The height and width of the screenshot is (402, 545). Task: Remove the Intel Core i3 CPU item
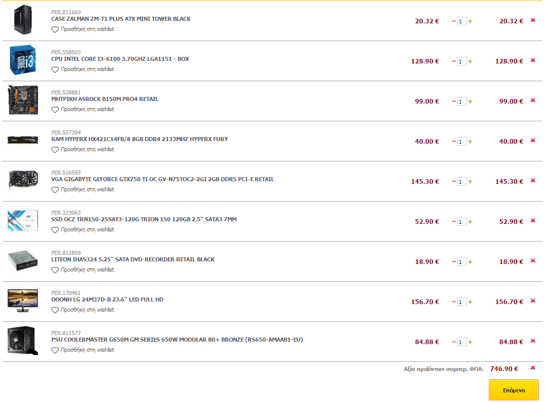click(x=533, y=60)
